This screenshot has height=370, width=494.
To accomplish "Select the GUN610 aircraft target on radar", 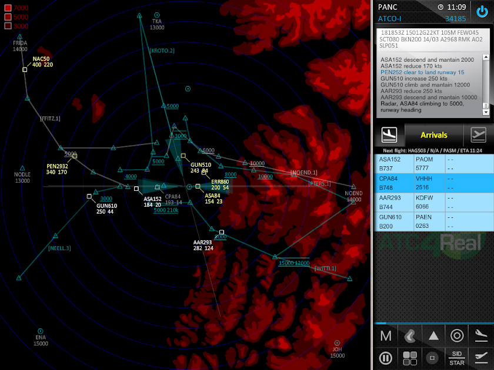I will 89,196.
